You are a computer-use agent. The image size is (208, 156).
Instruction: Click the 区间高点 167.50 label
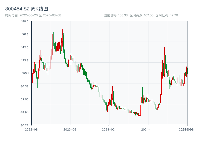click(x=141, y=15)
